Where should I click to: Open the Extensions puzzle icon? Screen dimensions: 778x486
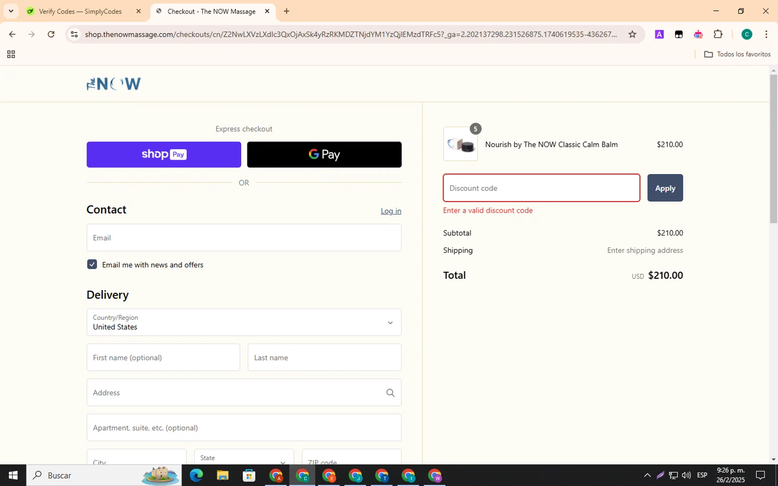tap(718, 34)
